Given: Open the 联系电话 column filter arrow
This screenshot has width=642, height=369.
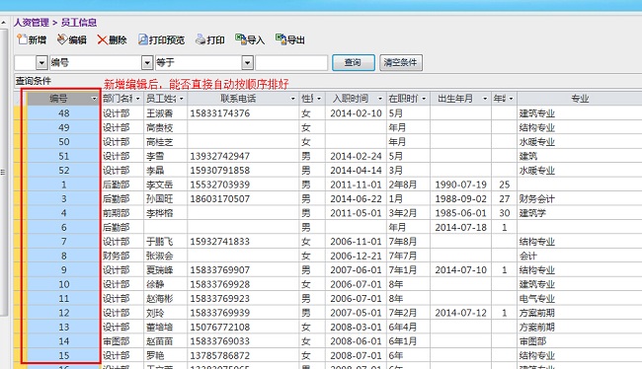Looking at the screenshot, I should pos(292,99).
